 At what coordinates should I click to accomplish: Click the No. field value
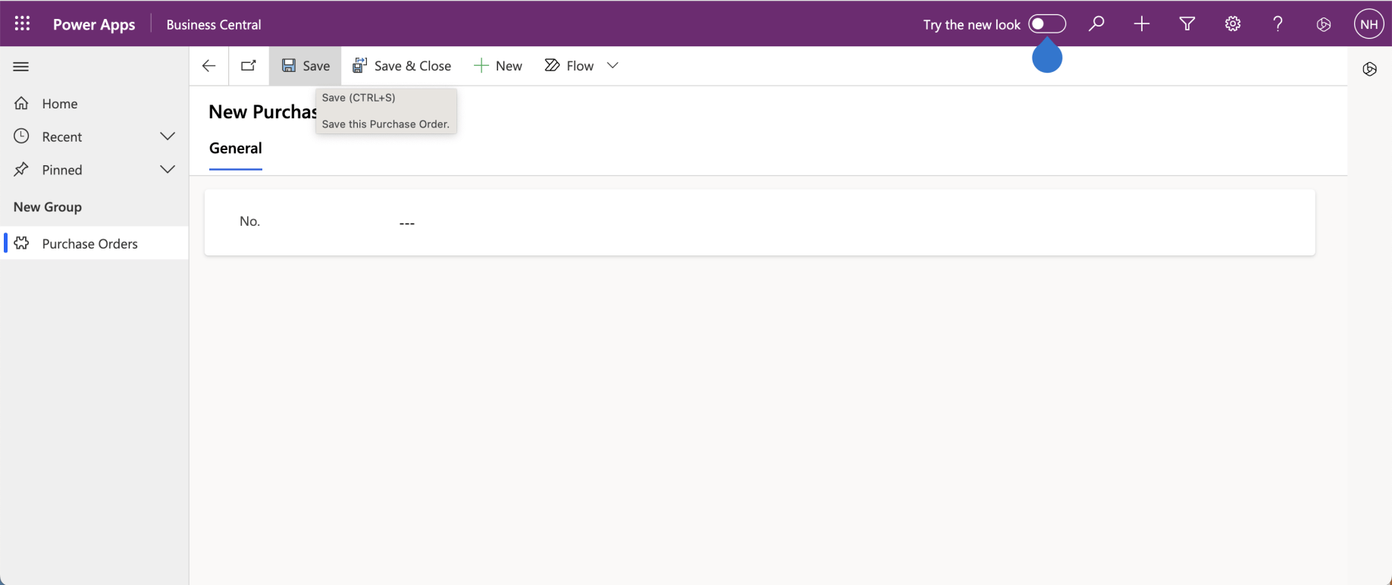[x=407, y=223]
